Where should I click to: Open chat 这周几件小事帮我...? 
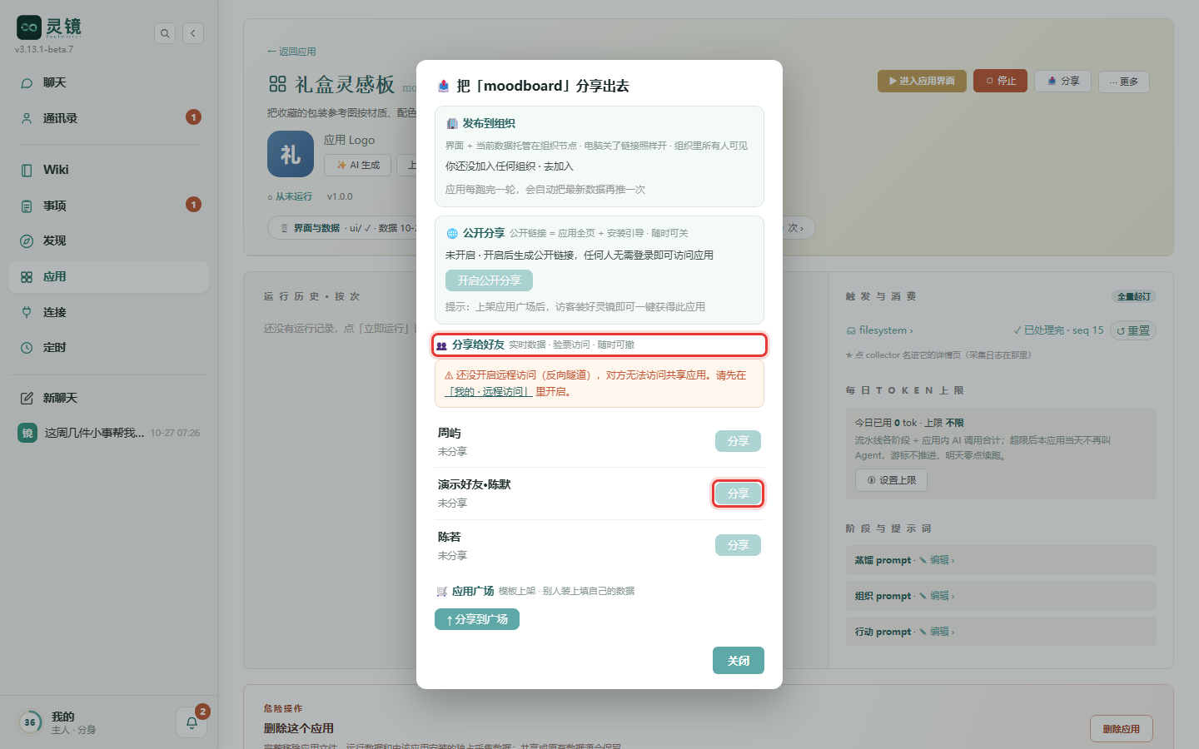coord(108,433)
